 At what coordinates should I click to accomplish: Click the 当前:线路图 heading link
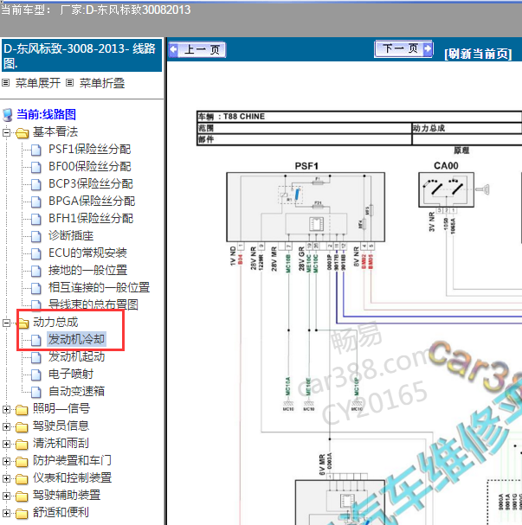(46, 114)
